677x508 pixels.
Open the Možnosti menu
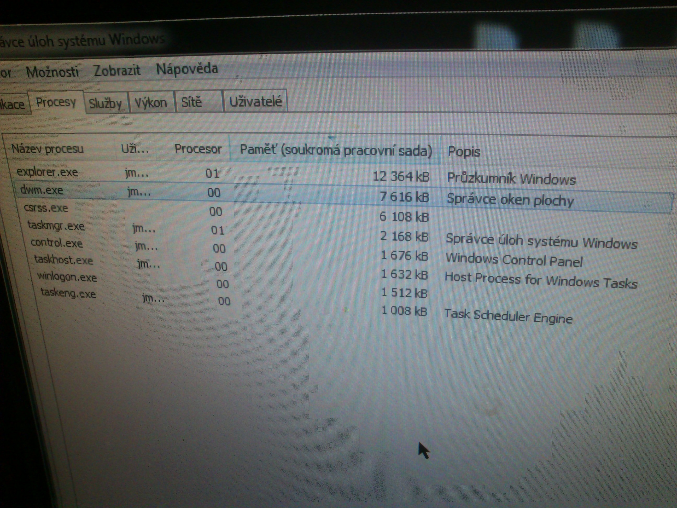52,72
